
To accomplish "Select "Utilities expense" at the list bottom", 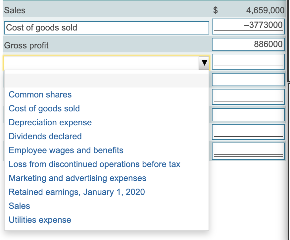I will [x=40, y=220].
